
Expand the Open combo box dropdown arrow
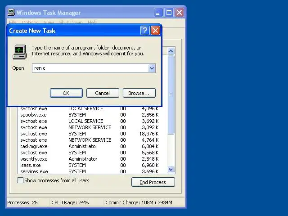click(152, 68)
